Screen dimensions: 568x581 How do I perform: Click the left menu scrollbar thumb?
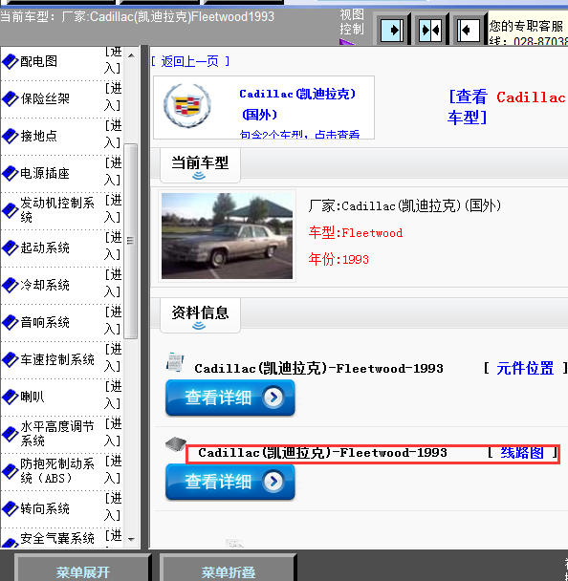[130, 241]
